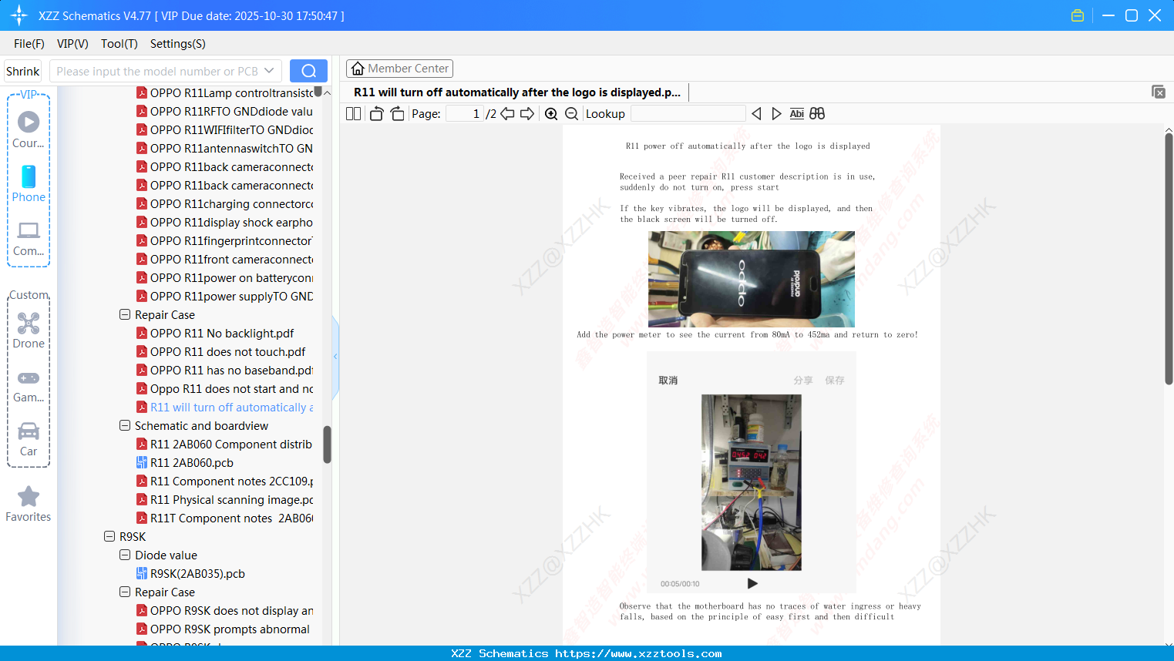This screenshot has width=1174, height=661.
Task: Select the Car category icon
Action: click(29, 439)
